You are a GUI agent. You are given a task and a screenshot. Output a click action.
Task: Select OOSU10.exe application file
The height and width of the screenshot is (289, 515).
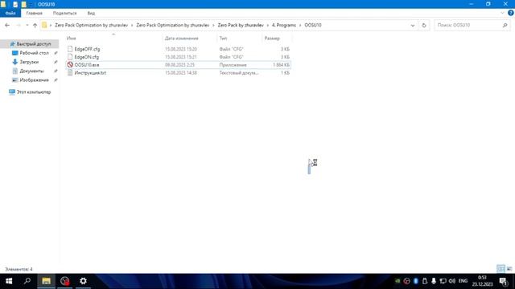point(87,65)
